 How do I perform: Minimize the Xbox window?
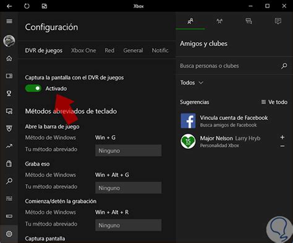(x=250, y=6)
